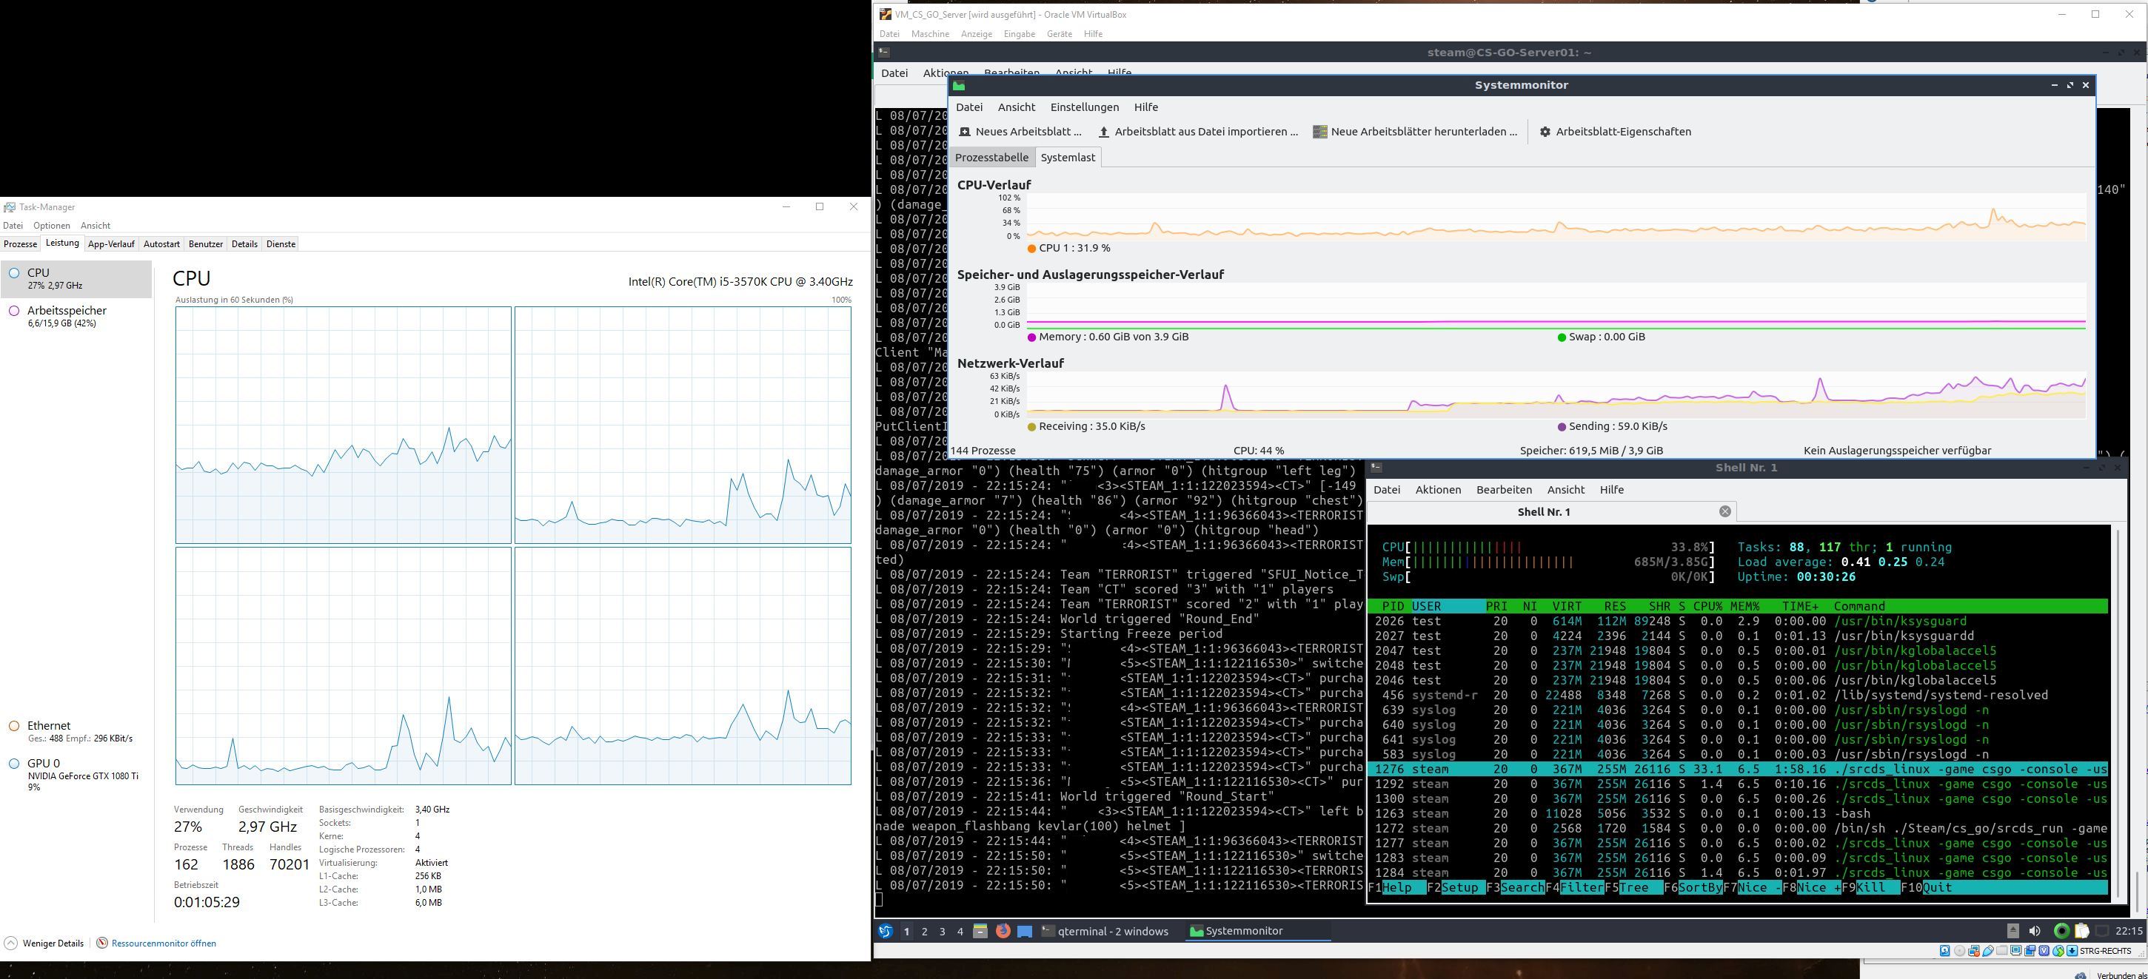
Task: Switch to the Prozesstabelle tab
Action: tap(991, 157)
